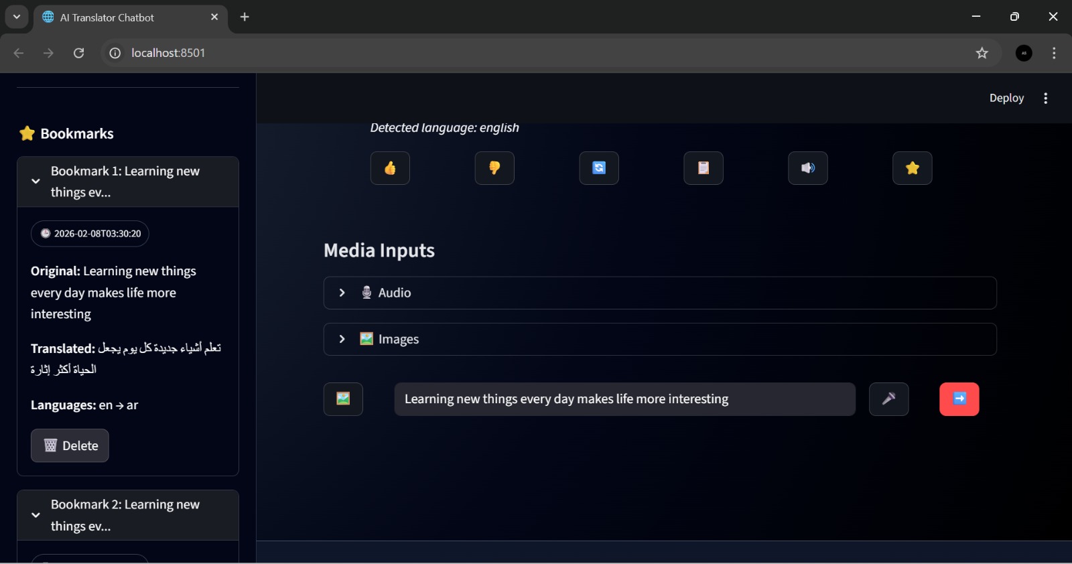This screenshot has height=564, width=1072.
Task: Open browser profile avatar
Action: 1024,53
